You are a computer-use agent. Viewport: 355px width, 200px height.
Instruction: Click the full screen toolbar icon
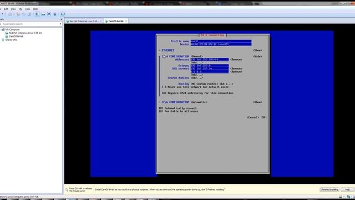pos(49,14)
